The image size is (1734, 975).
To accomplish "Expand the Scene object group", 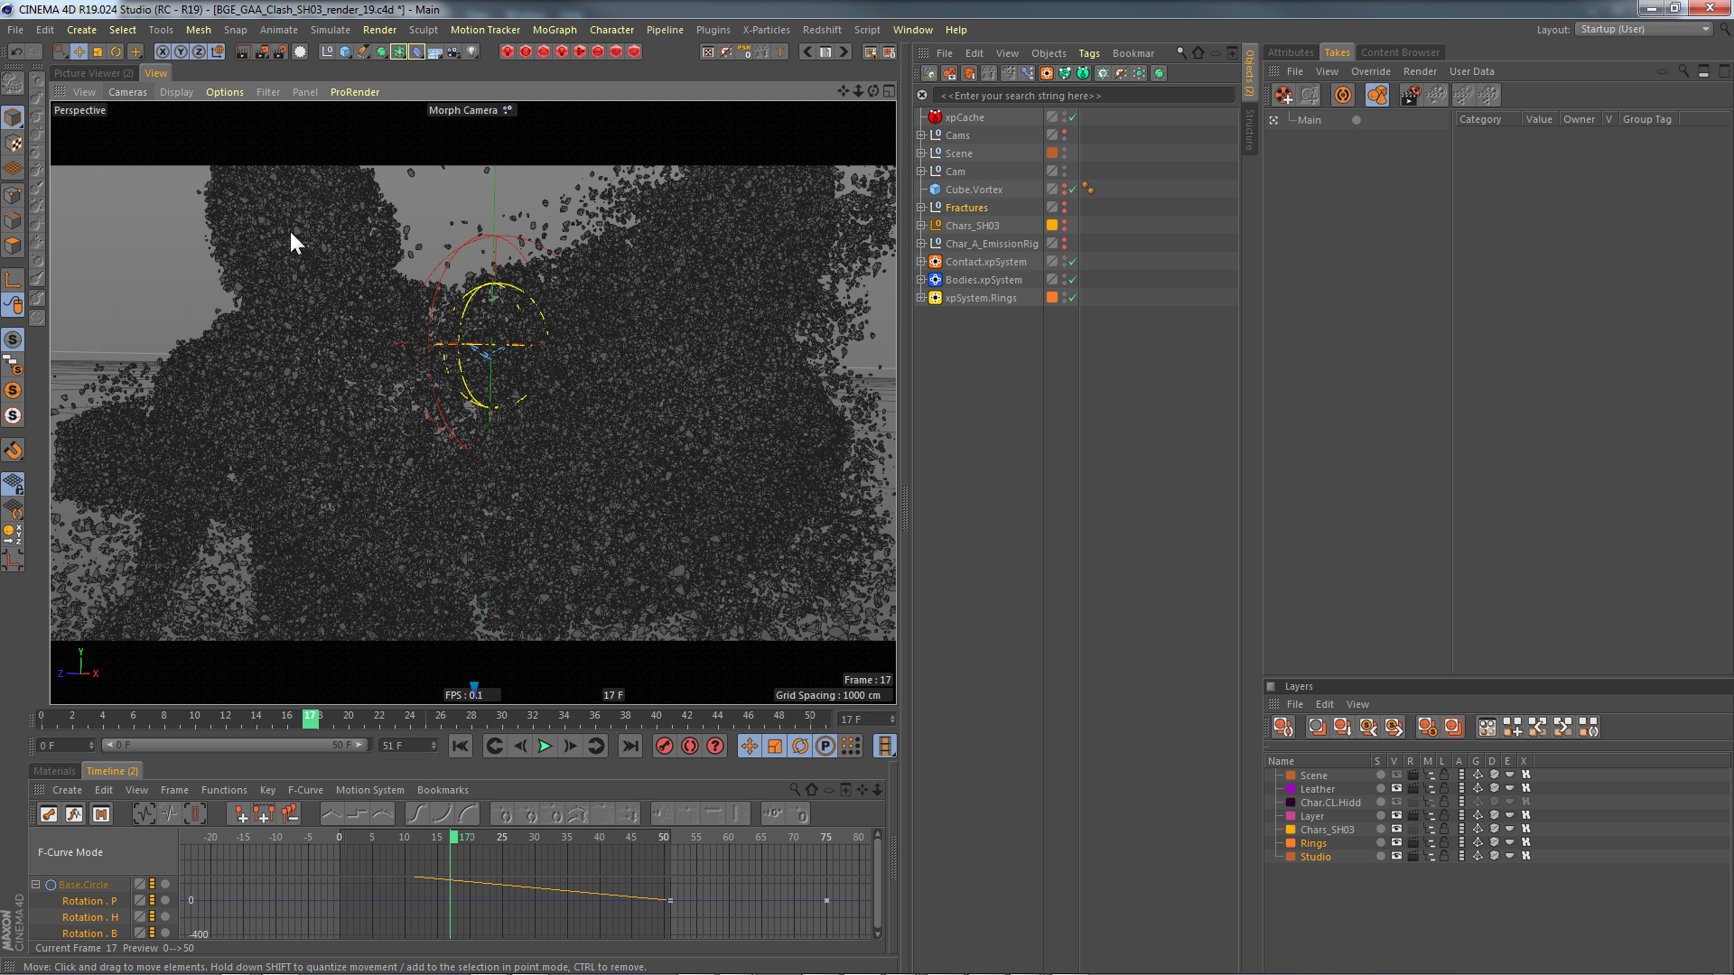I will click(921, 153).
